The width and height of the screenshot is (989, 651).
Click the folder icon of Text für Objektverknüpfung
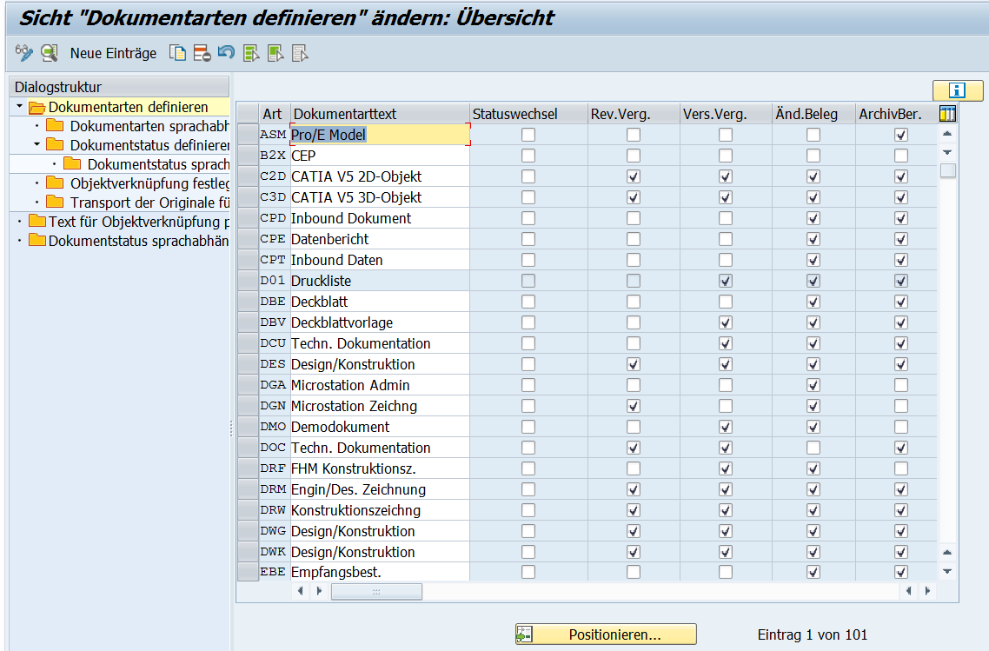coord(37,222)
